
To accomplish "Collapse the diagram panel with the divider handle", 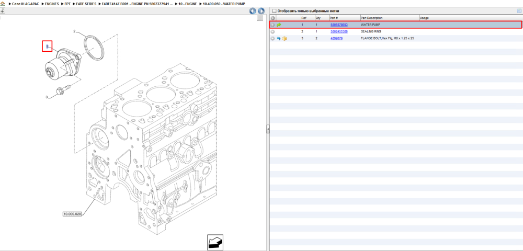I will point(267,129).
